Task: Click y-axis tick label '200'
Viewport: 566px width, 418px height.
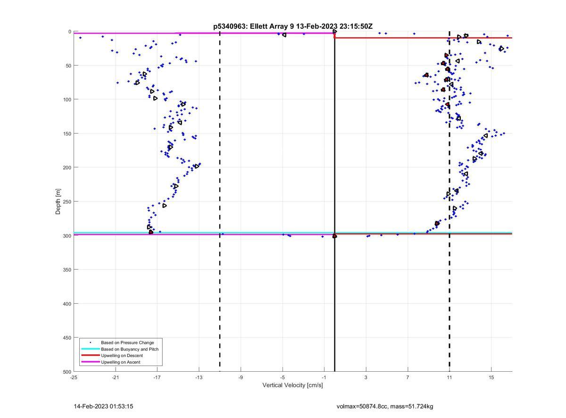Action: tap(67, 168)
